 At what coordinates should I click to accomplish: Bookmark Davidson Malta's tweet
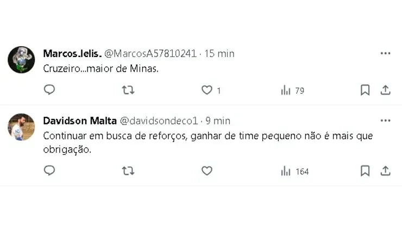pos(365,171)
